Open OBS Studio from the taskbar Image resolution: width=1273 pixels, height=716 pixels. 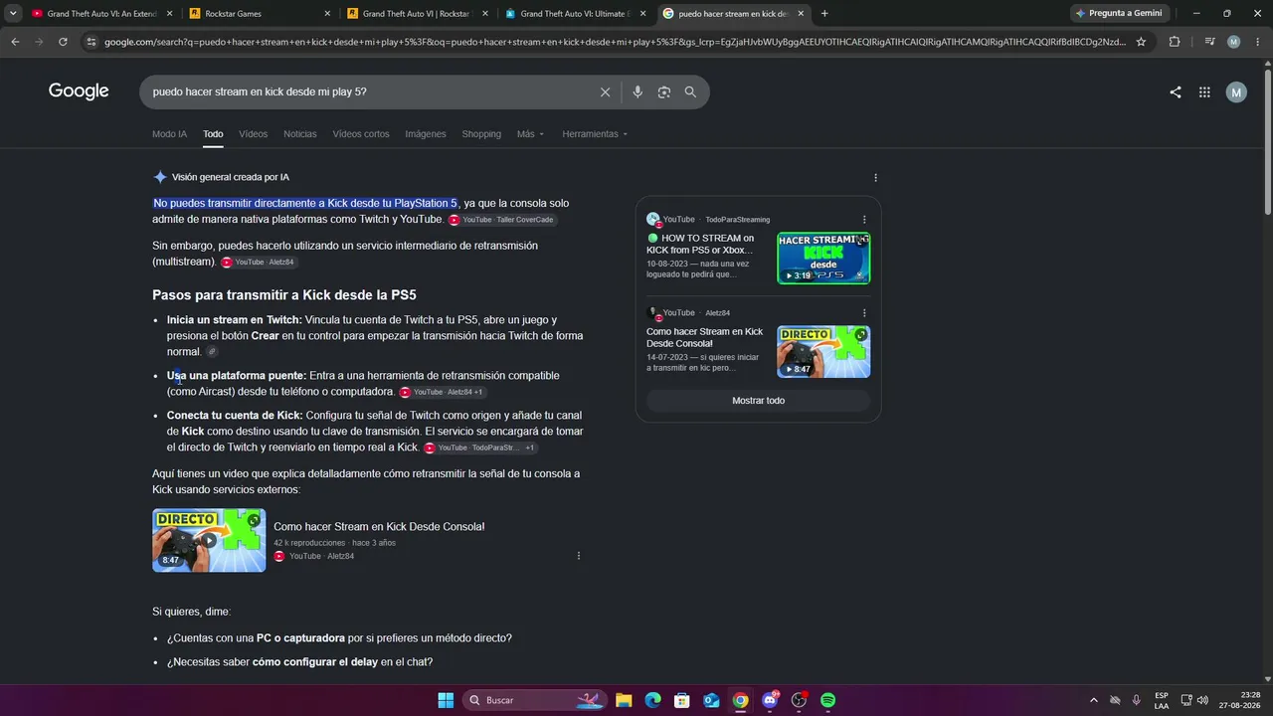(x=799, y=700)
